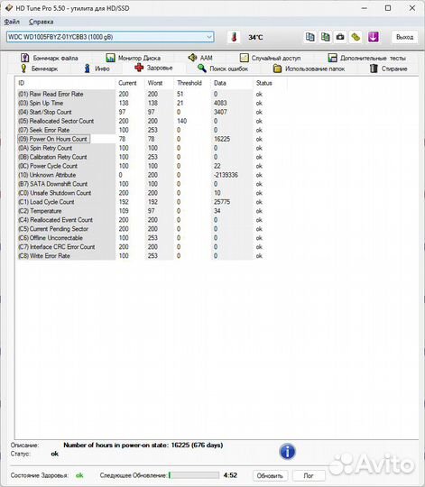Click the next update progress bar
425x487 pixels.
(x=194, y=475)
